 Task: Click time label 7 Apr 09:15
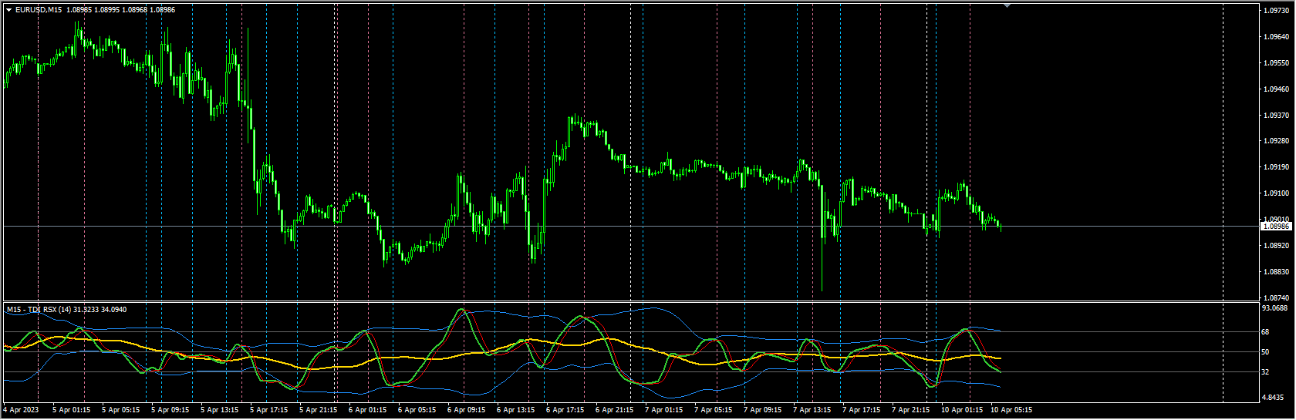[763, 410]
